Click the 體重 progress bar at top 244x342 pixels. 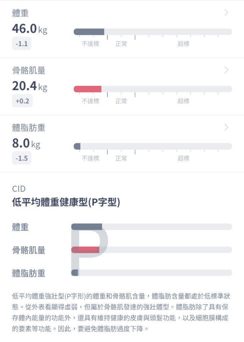pos(153,32)
